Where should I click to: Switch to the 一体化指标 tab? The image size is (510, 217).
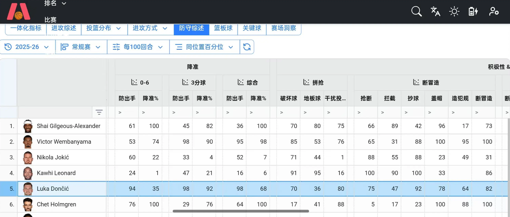(x=26, y=28)
